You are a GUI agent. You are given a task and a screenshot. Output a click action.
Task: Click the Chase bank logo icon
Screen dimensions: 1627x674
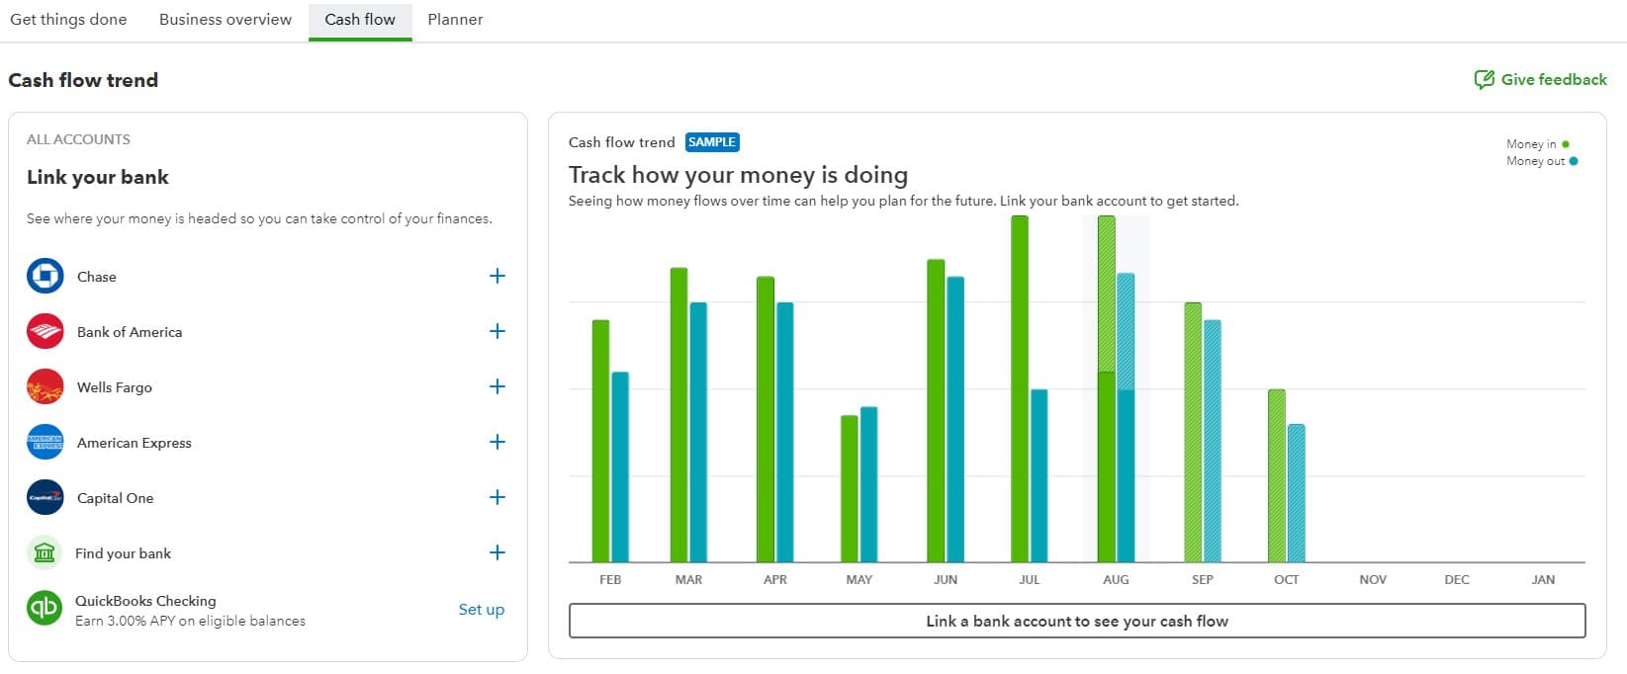[x=45, y=277]
